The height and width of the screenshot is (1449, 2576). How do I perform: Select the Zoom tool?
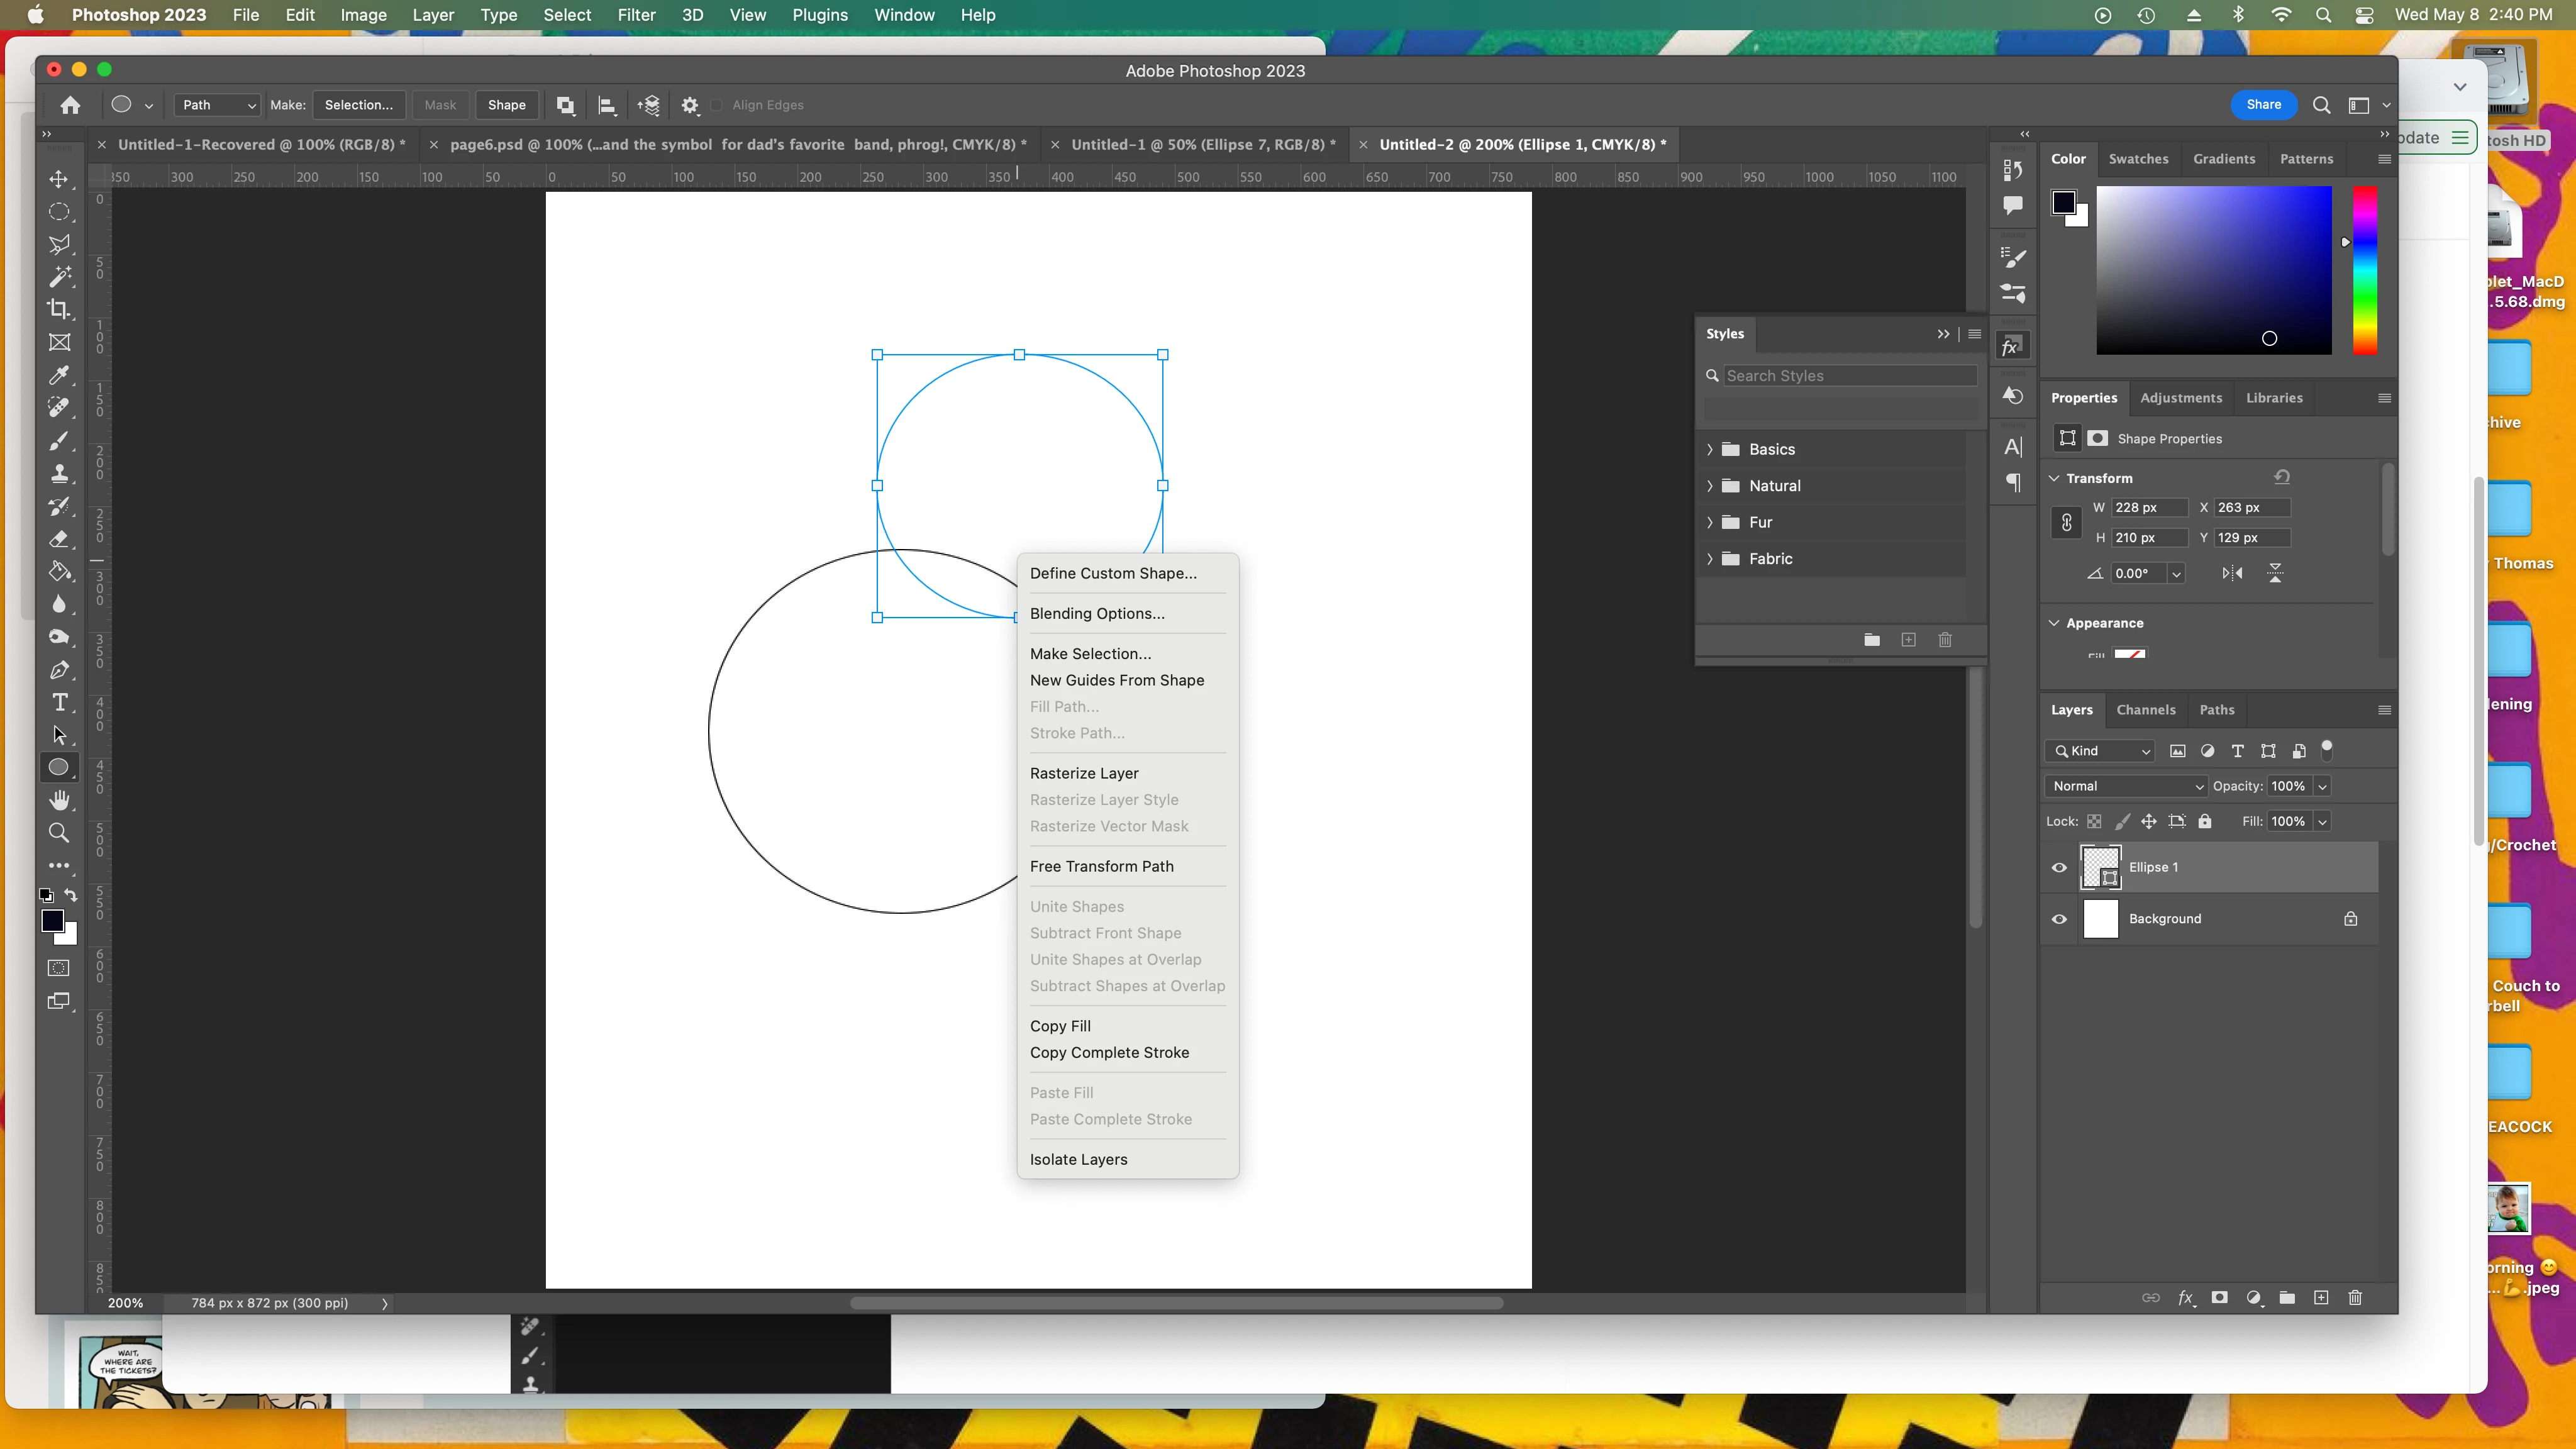pos(59,832)
